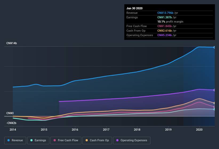Click the Jun 30 2020 tooltip date
The height and width of the screenshot is (149, 219).
point(134,8)
